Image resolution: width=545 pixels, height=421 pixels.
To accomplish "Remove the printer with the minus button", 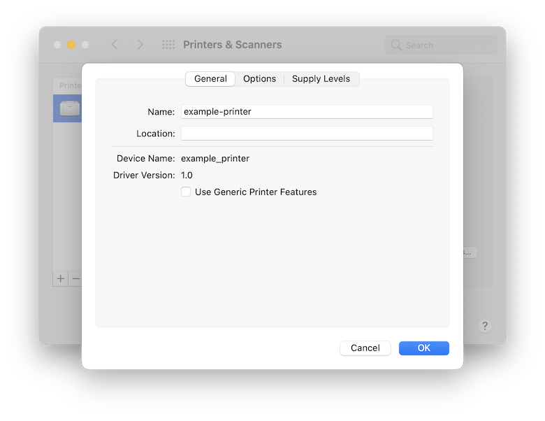I will point(76,278).
